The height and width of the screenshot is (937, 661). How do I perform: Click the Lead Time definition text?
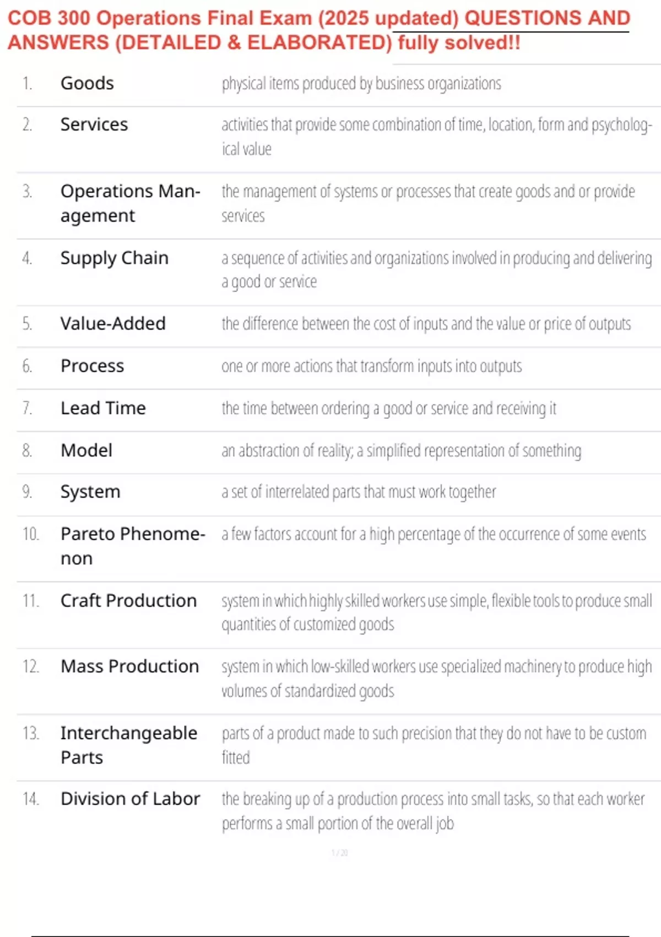pyautogui.click(x=389, y=408)
